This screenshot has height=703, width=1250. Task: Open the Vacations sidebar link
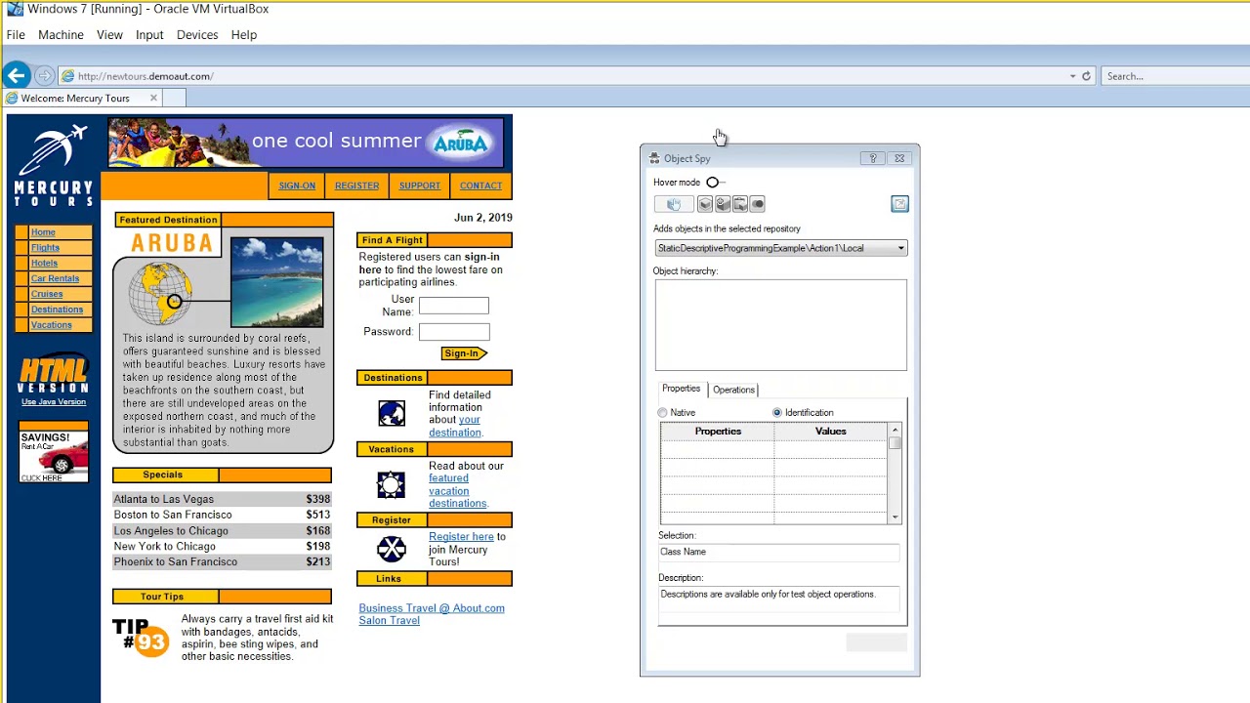[x=51, y=325]
